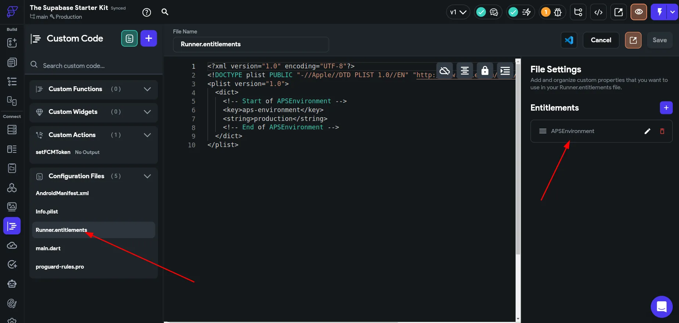Screen dimensions: 679x323
Task: Open in VS Code button
Action: [569, 40]
